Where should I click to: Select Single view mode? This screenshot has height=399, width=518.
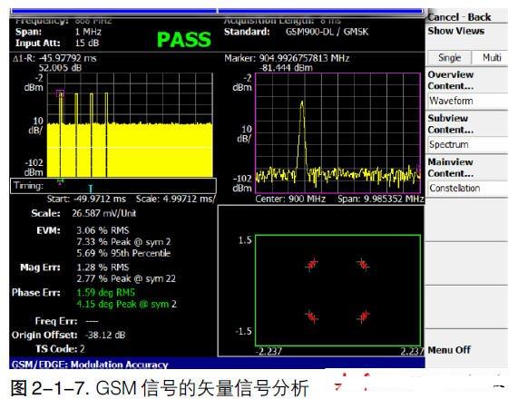point(449,58)
